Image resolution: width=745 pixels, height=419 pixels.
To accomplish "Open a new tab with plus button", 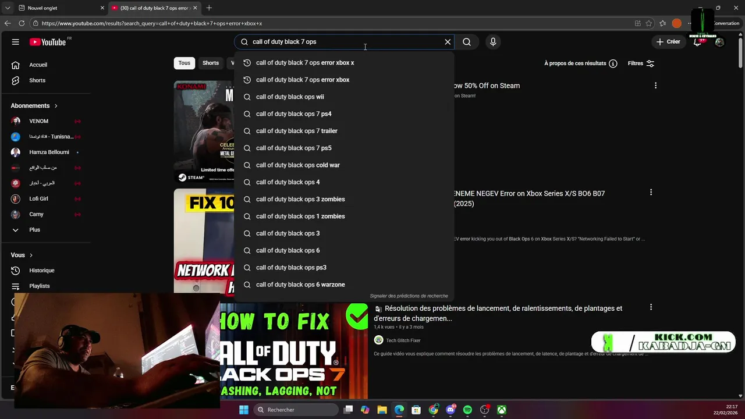I will (x=209, y=8).
